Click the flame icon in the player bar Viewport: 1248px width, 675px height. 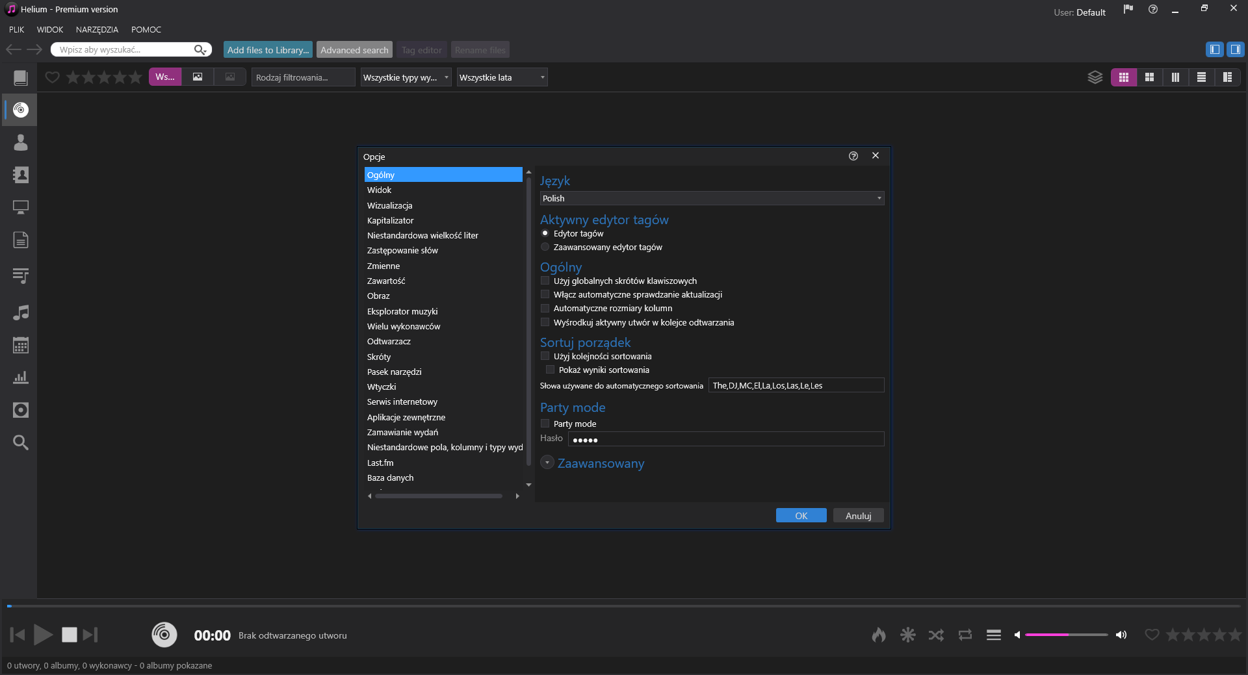click(879, 635)
